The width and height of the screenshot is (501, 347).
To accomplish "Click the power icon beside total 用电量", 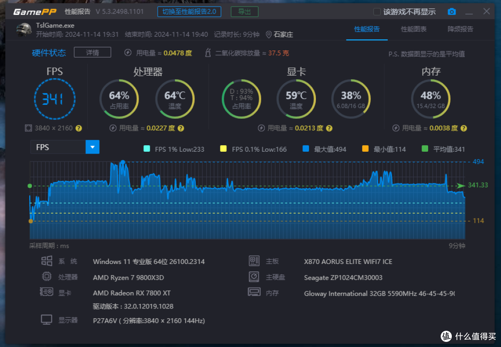I will (x=128, y=53).
